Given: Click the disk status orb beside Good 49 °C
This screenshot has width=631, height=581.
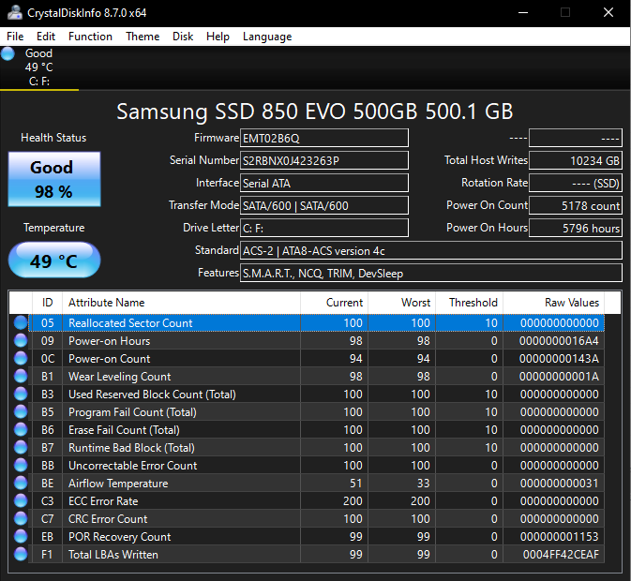Looking at the screenshot, I should 8,53.
